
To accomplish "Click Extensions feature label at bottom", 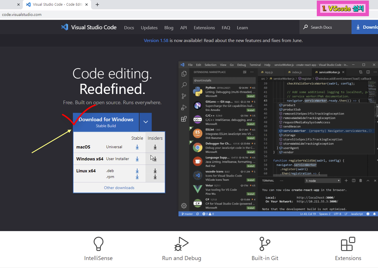I will coord(348,258).
